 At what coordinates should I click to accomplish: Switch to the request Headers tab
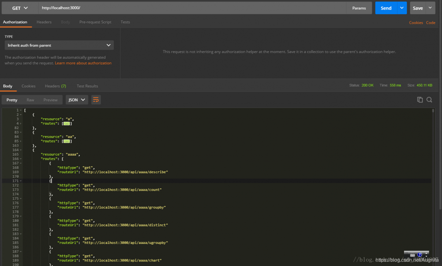pyautogui.click(x=44, y=22)
